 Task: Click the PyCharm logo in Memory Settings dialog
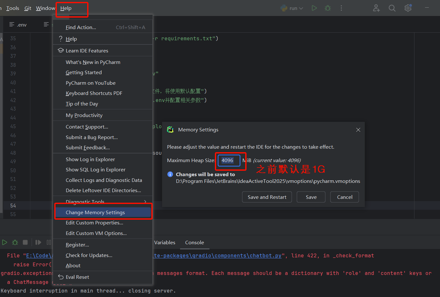(171, 129)
